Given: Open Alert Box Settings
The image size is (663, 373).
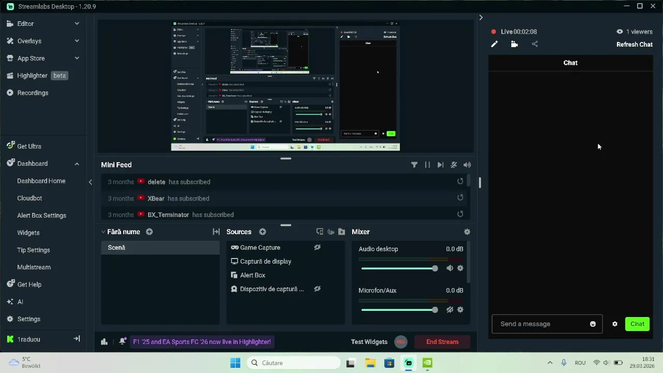Looking at the screenshot, I should (x=41, y=216).
